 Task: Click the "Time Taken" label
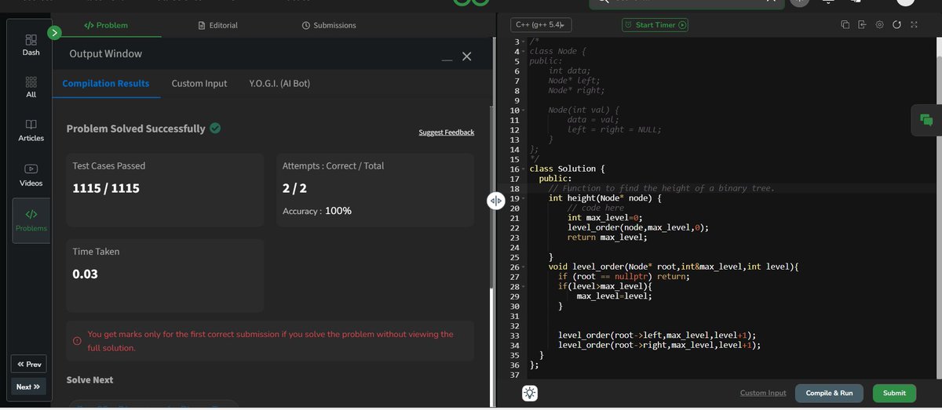(x=96, y=252)
